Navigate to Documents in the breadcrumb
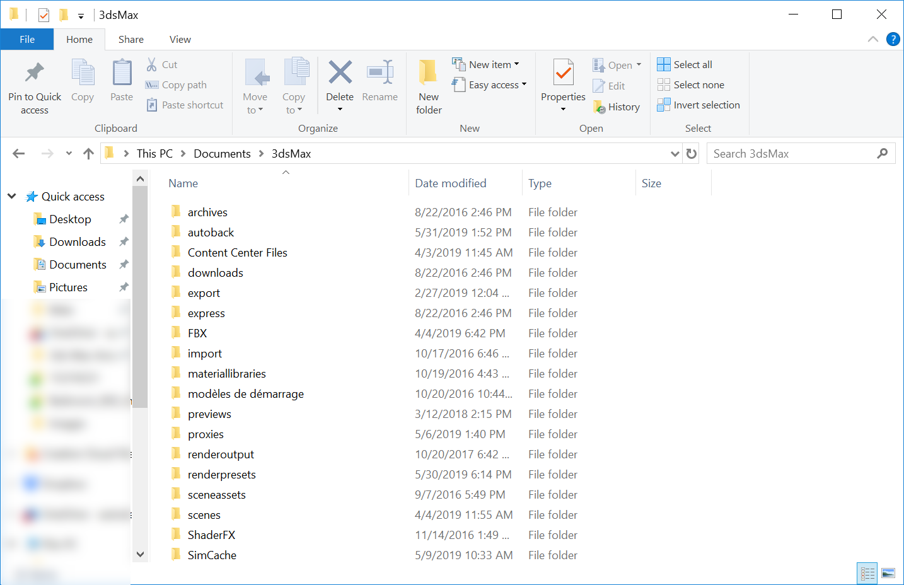This screenshot has width=904, height=585. coord(222,153)
